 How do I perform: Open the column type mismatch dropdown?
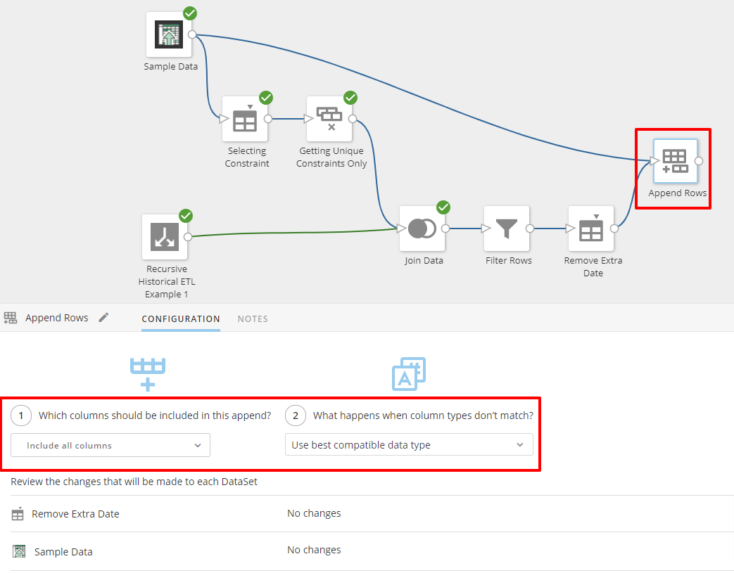(x=409, y=445)
